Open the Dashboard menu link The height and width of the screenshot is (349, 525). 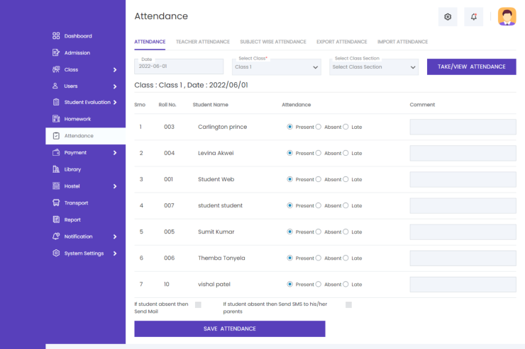click(78, 35)
